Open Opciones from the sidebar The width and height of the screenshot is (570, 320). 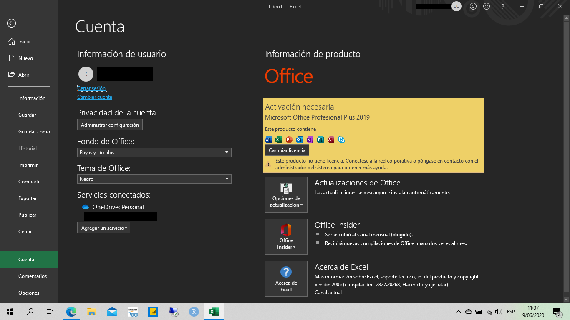(x=29, y=293)
